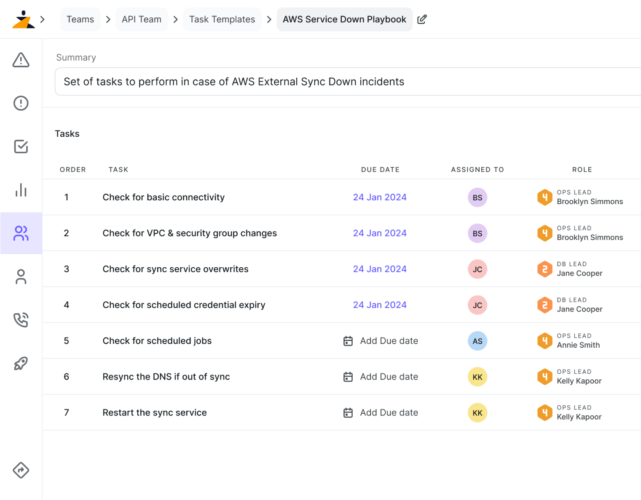Open on-call settings via phone icon

(x=21, y=320)
